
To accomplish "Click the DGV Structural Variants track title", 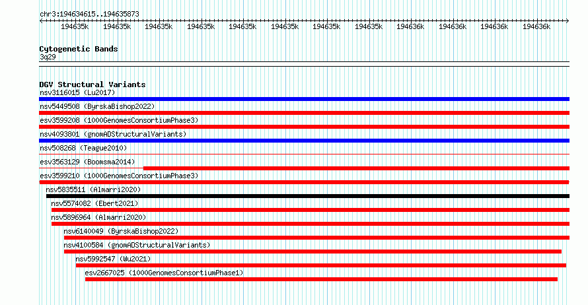I will click(x=92, y=85).
